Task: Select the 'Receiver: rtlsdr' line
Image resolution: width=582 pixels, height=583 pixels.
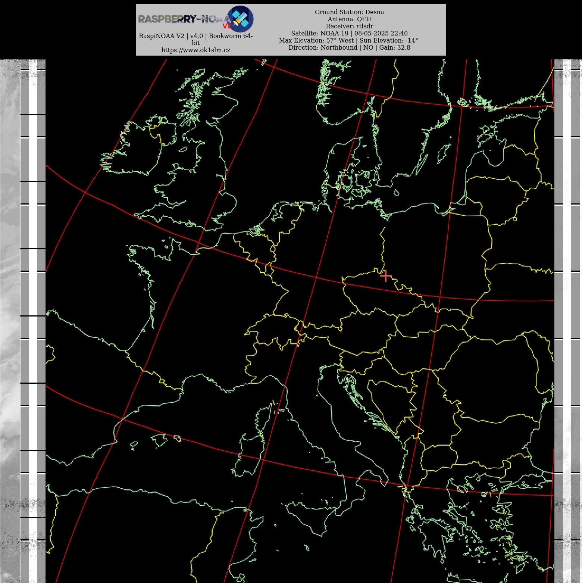Action: pos(349,26)
